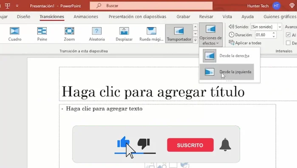Toggle the checked Al hacer clic checkbox
The height and width of the screenshot is (168, 297).
click(x=288, y=35)
